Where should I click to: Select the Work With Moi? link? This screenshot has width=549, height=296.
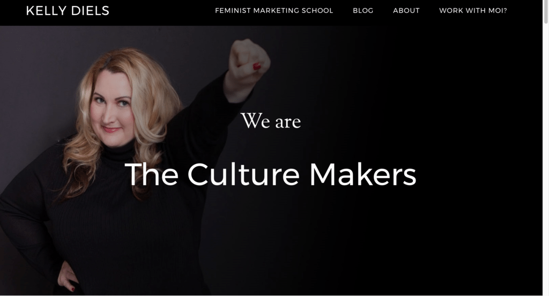tap(473, 11)
